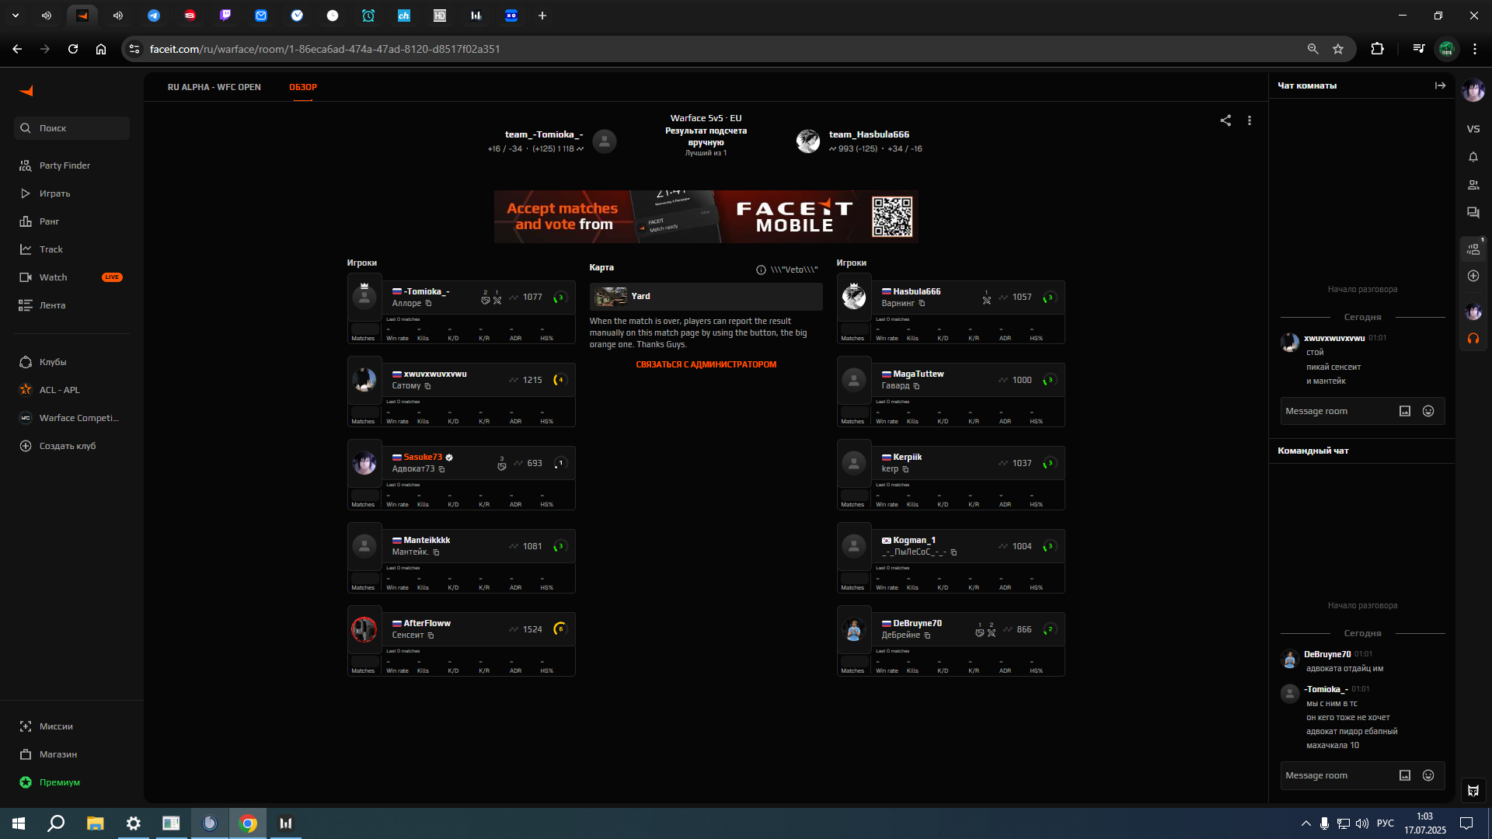Copy AfterFloww game nickname Сенсеит
This screenshot has height=839, width=1492.
[431, 635]
